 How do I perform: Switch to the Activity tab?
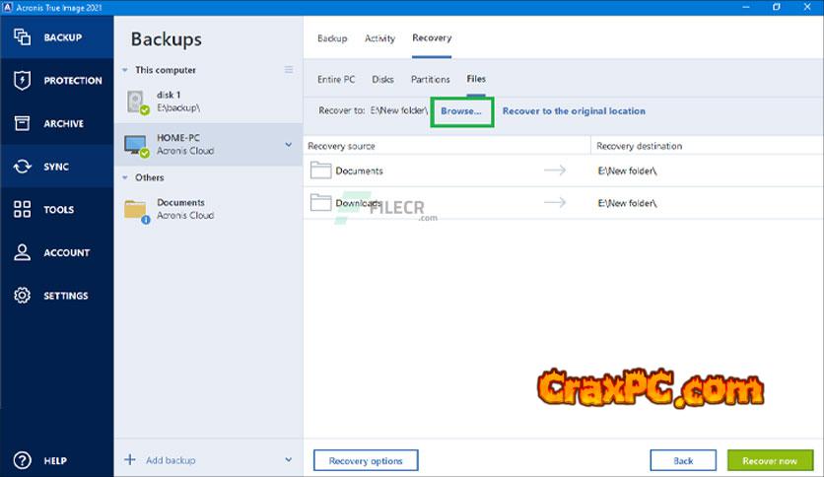pyautogui.click(x=379, y=38)
